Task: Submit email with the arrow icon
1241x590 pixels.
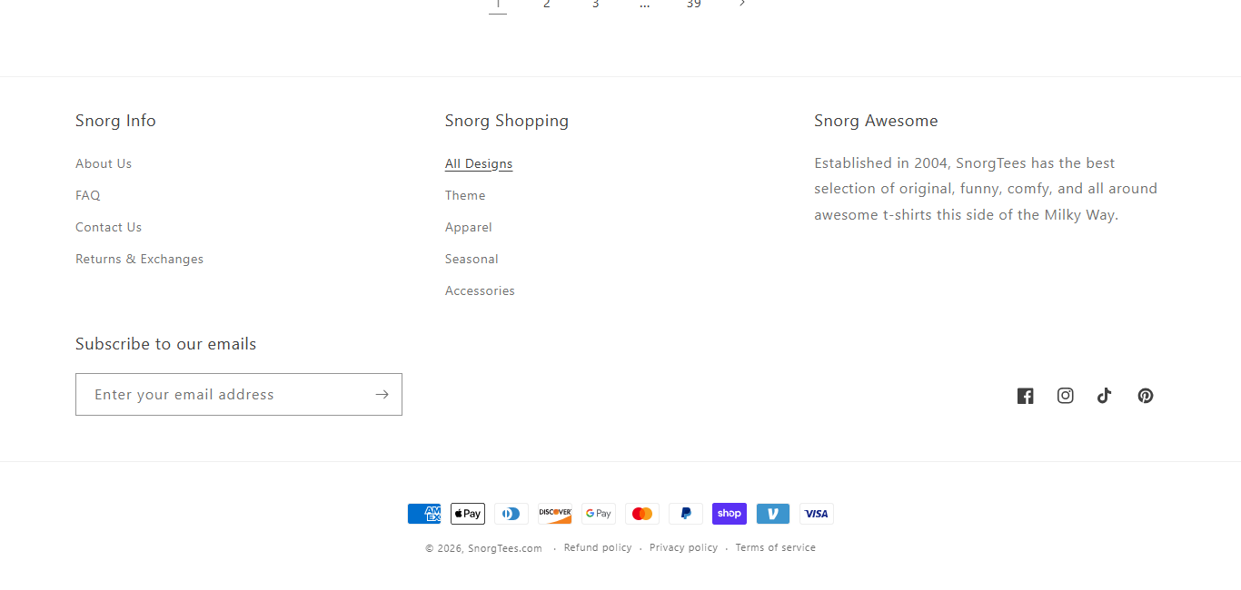Action: tap(382, 395)
